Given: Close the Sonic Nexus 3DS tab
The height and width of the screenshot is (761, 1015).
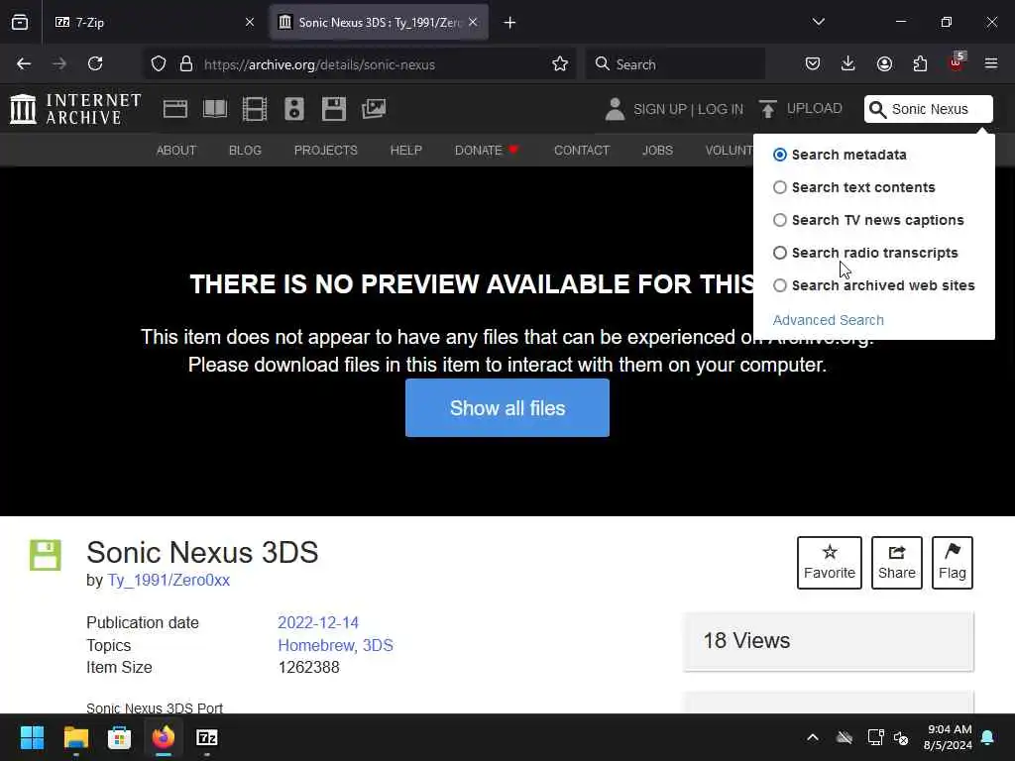Looking at the screenshot, I should [473, 23].
